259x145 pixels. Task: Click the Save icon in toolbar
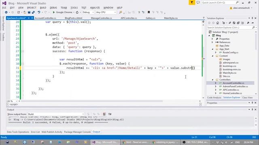pos(29,12)
